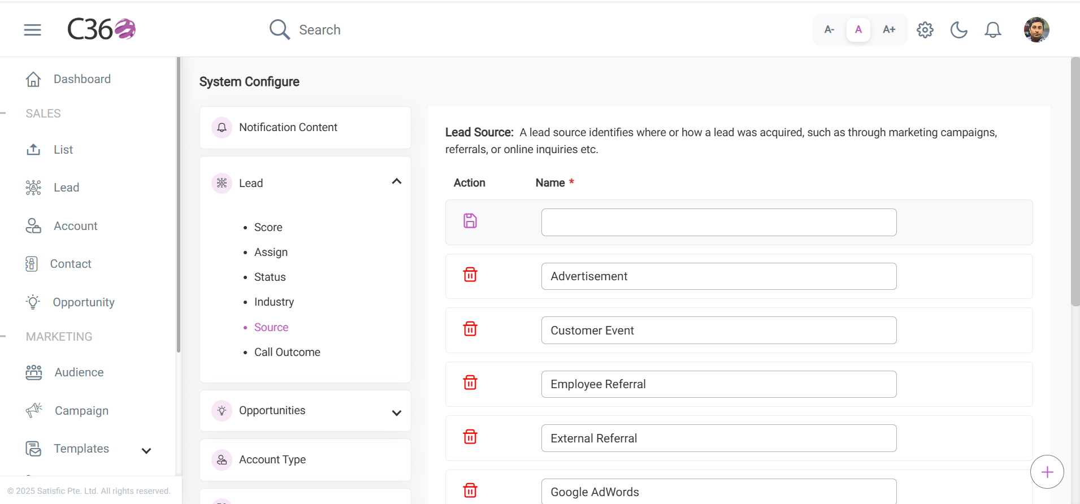The width and height of the screenshot is (1080, 504).
Task: Open settings gear icon
Action: [925, 29]
